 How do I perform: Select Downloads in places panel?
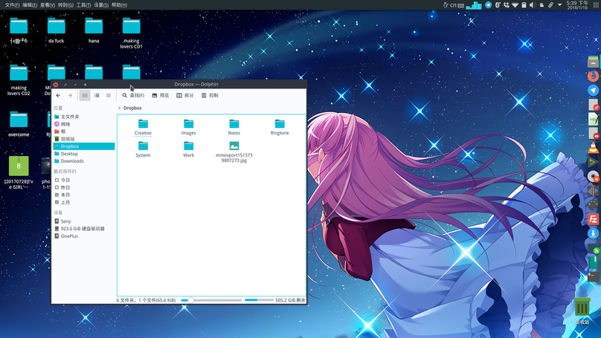click(x=84, y=161)
